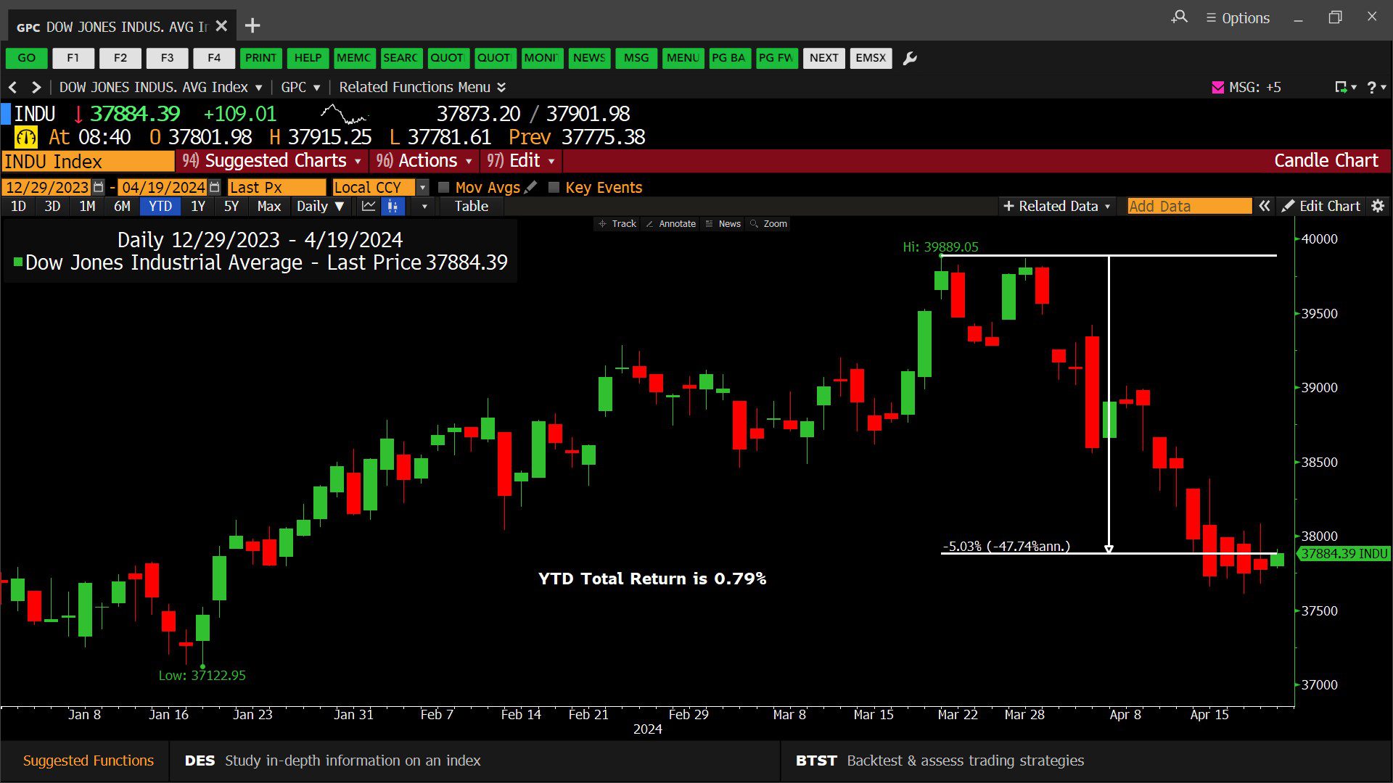Open the Actions dropdown
This screenshot has width=1393, height=783.
click(x=424, y=161)
